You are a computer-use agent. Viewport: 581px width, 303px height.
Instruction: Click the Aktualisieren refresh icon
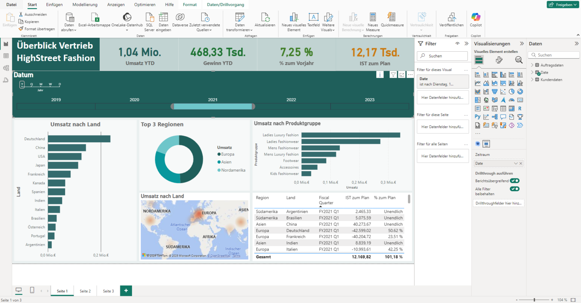tap(265, 17)
